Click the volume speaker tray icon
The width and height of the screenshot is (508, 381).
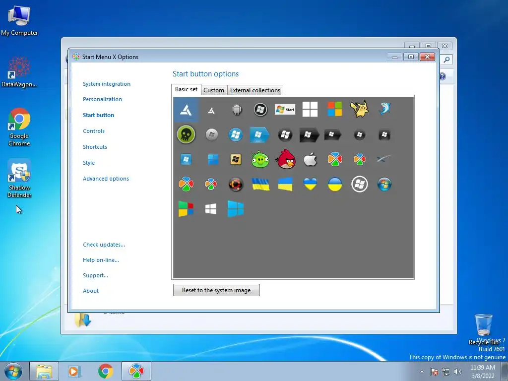[x=458, y=372]
